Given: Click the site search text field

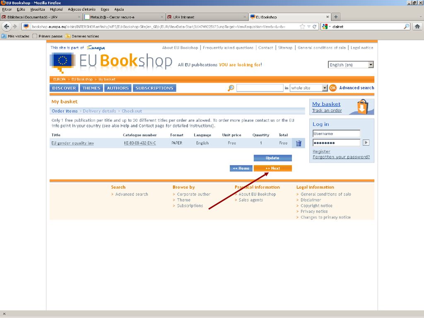Looking at the screenshot, I should [260, 88].
